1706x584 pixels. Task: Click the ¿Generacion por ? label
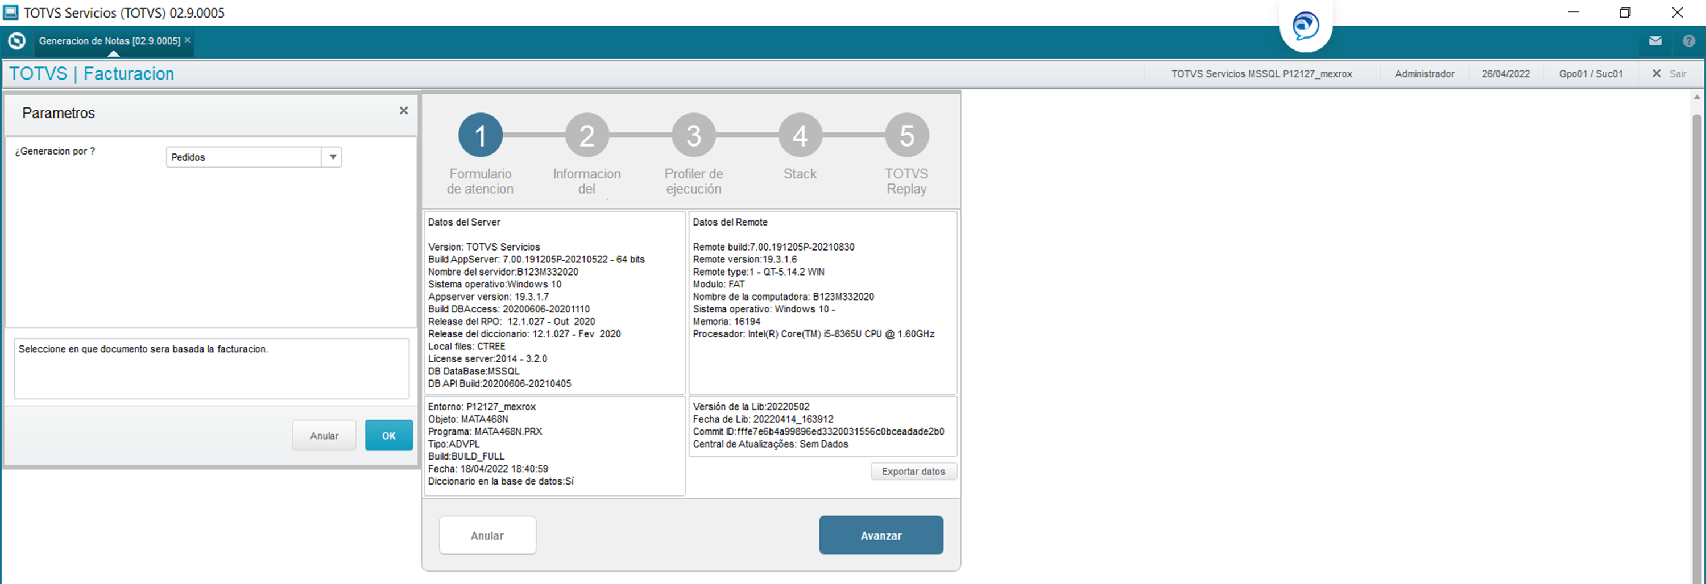coord(55,151)
